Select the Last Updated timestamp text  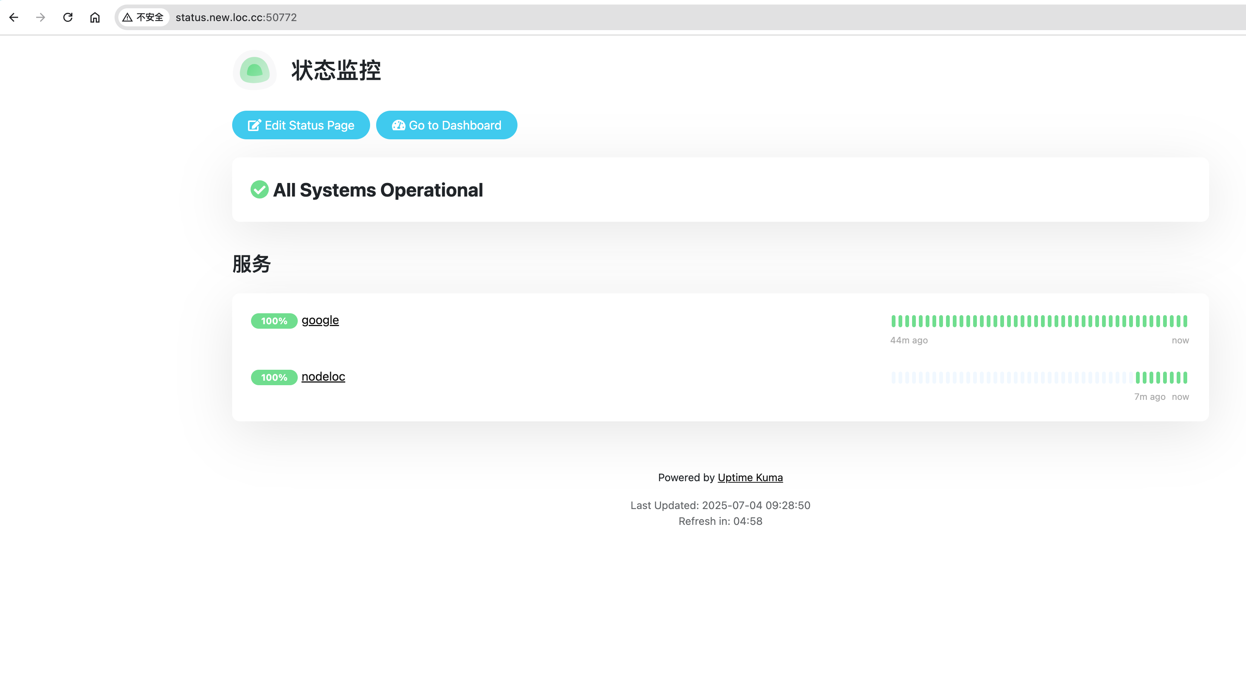coord(720,505)
